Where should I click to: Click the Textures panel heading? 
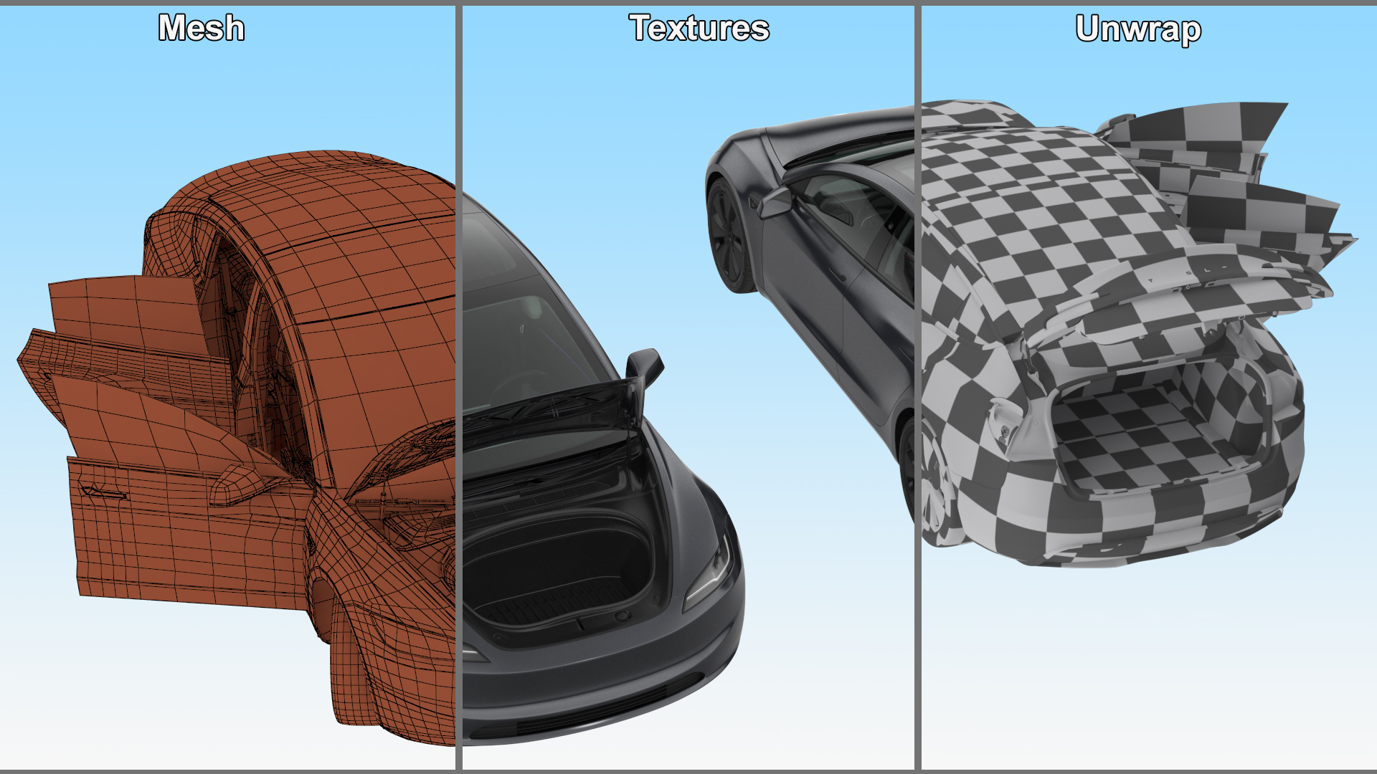pyautogui.click(x=699, y=28)
